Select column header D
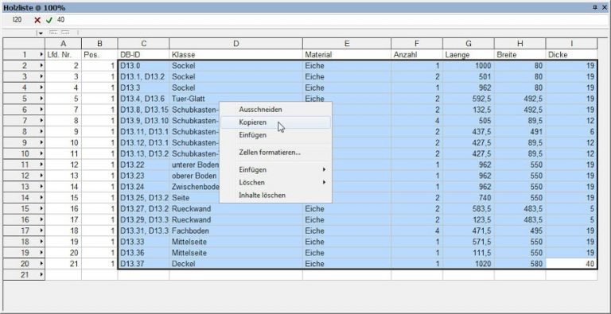 click(235, 44)
